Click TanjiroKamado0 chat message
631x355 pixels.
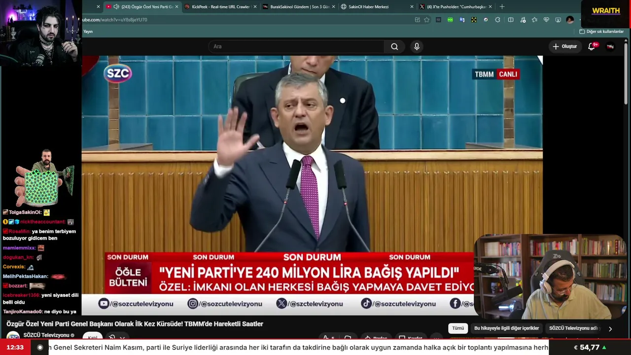coord(39,312)
